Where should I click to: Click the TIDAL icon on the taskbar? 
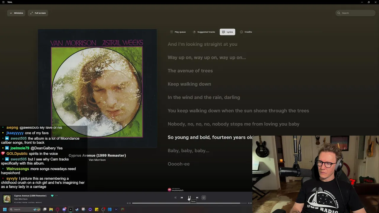click(x=70, y=209)
